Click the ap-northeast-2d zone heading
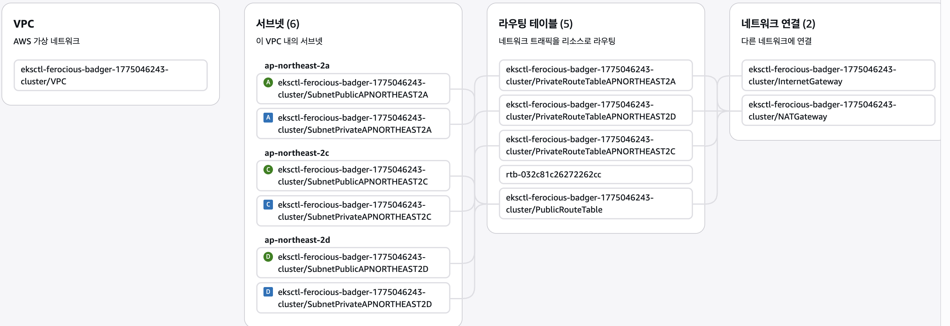 297,240
